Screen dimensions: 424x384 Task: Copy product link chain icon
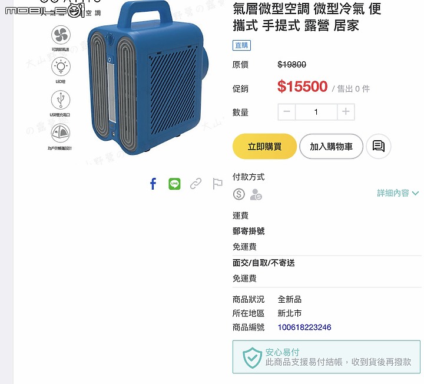click(196, 184)
